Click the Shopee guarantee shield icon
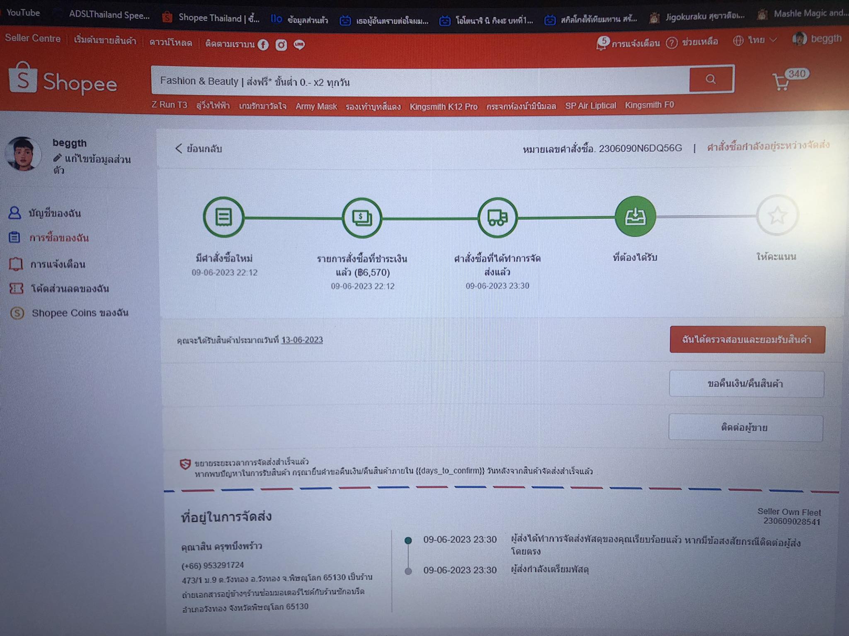Screen dimensions: 849x636 [185, 464]
